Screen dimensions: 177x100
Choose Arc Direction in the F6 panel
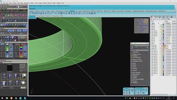click(x=137, y=57)
